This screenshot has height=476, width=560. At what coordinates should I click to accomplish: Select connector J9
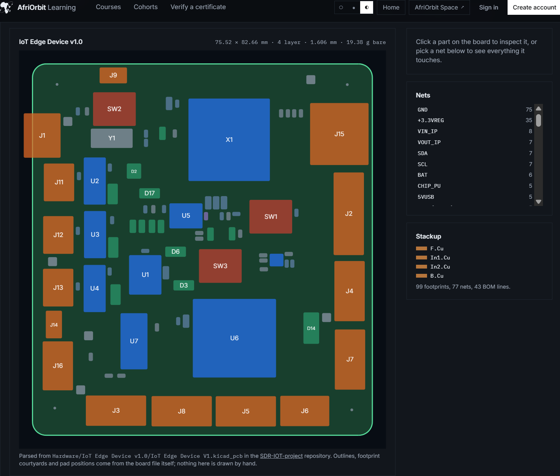[113, 75]
